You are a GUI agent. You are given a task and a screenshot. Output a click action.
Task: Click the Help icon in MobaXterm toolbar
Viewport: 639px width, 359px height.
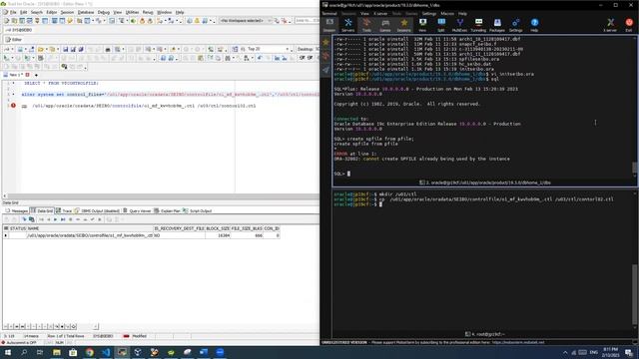point(534,25)
